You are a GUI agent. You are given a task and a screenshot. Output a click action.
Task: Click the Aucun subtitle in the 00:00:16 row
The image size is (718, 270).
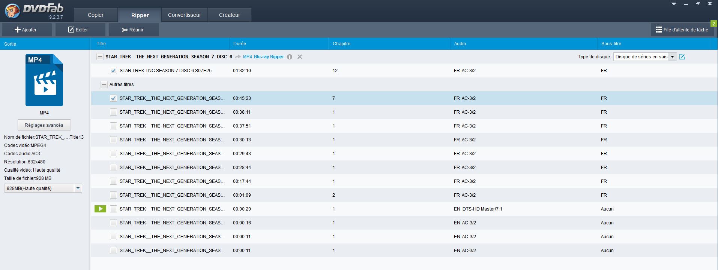607,223
